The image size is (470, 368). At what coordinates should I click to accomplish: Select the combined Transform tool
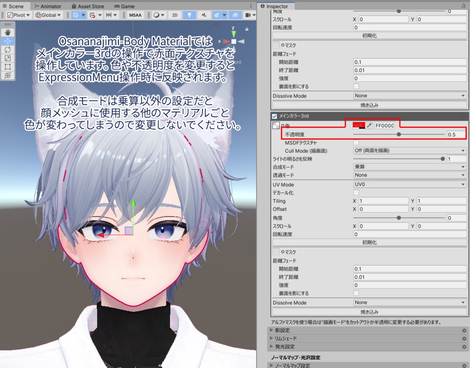coord(7,75)
